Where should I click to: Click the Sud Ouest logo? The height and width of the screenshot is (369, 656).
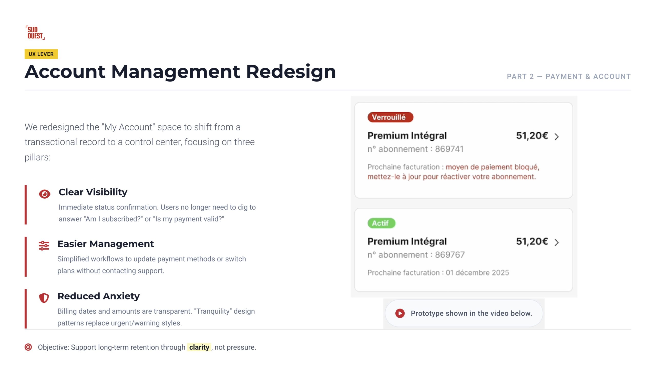tap(35, 33)
